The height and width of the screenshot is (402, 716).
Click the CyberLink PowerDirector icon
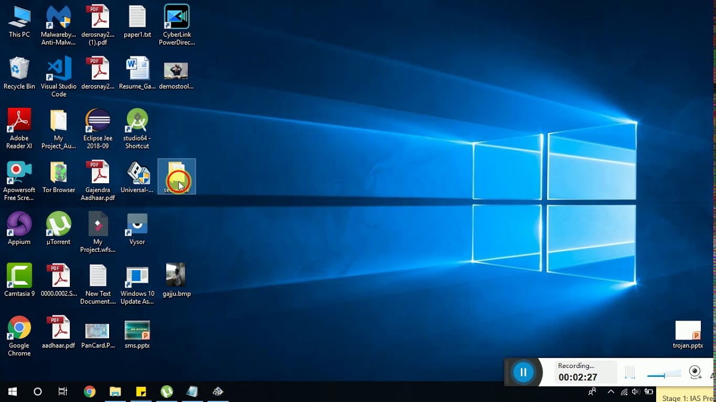pos(177,18)
